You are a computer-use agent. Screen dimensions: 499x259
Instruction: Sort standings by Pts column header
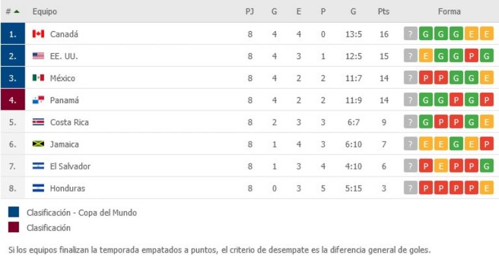[x=383, y=12]
